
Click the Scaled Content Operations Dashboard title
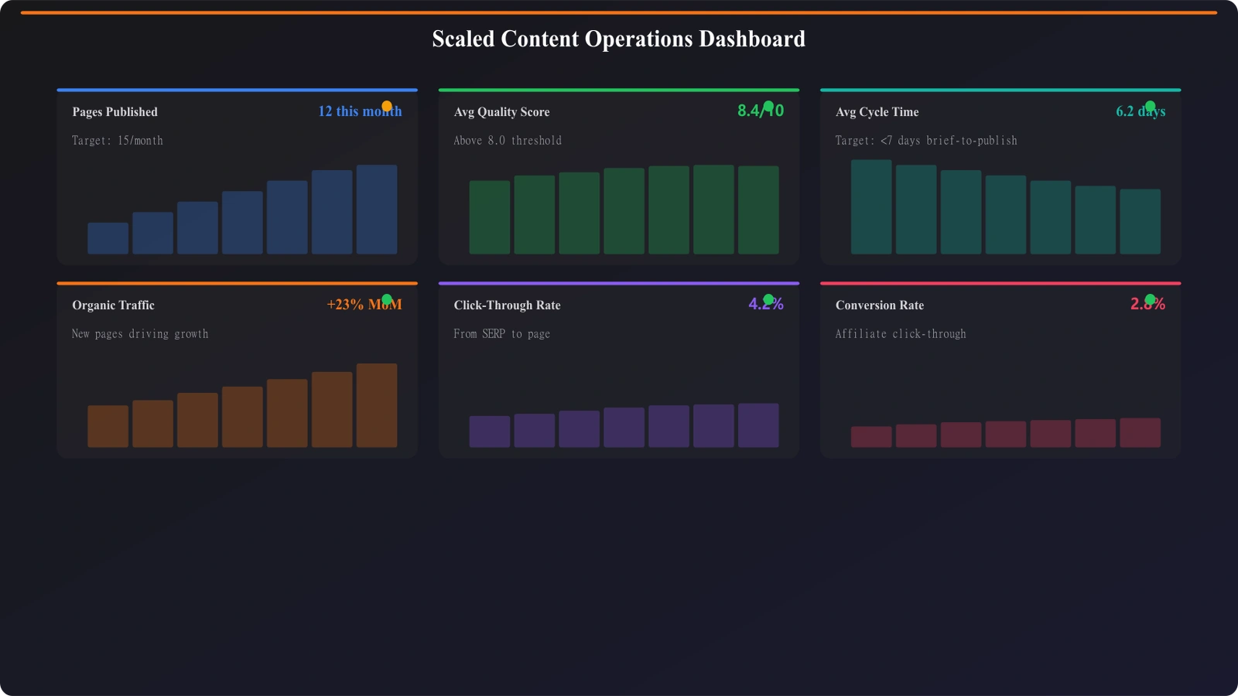(x=619, y=38)
